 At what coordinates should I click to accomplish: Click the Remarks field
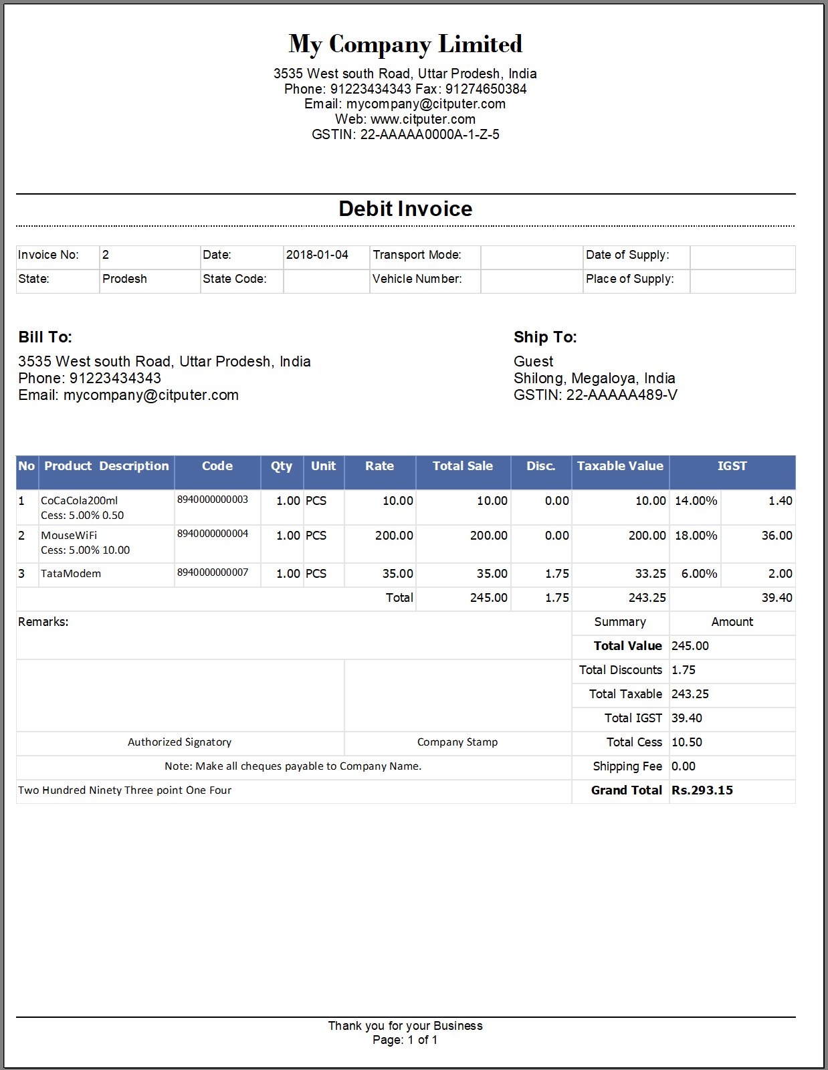pyautogui.click(x=294, y=635)
